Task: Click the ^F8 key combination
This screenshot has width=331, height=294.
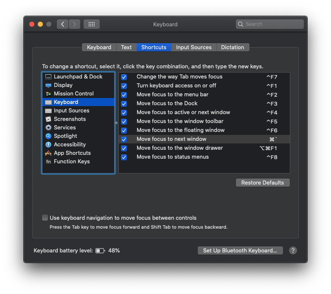Action: coord(272,157)
